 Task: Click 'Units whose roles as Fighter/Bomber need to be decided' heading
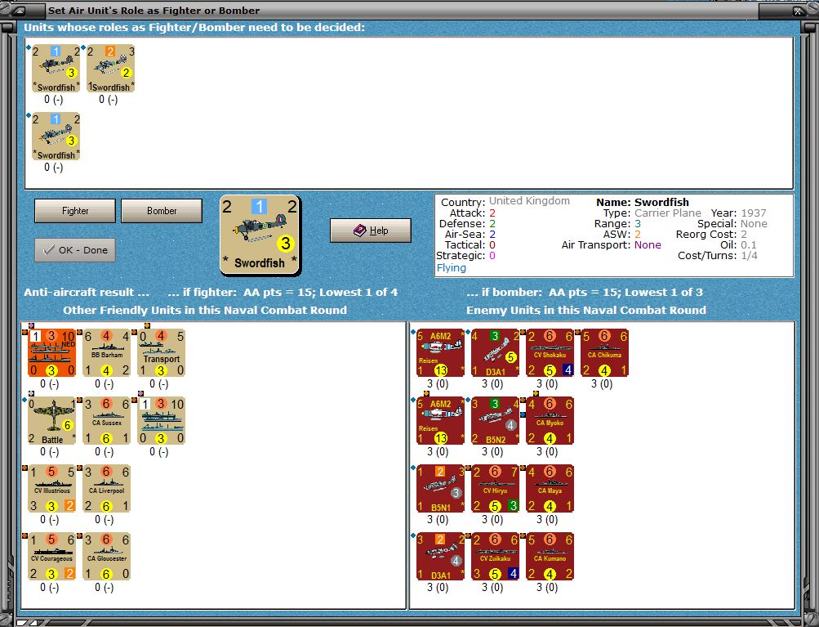(x=194, y=27)
